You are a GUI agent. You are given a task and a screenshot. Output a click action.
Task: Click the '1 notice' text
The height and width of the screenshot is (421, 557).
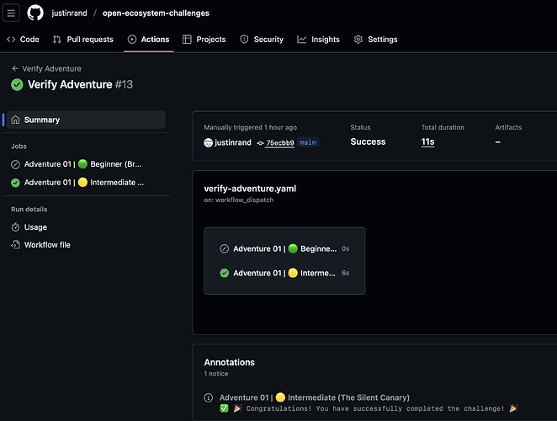pyautogui.click(x=216, y=374)
